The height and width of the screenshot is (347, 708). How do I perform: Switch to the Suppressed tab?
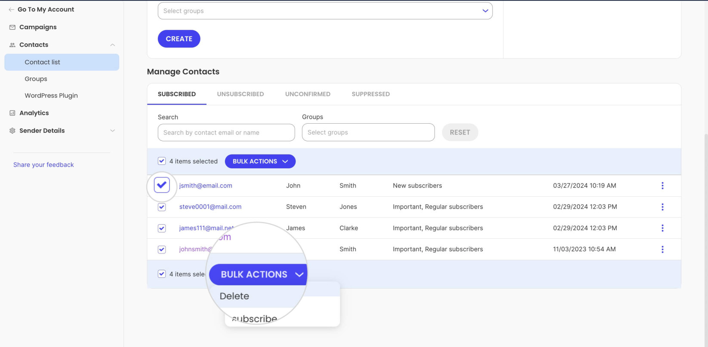[371, 94]
